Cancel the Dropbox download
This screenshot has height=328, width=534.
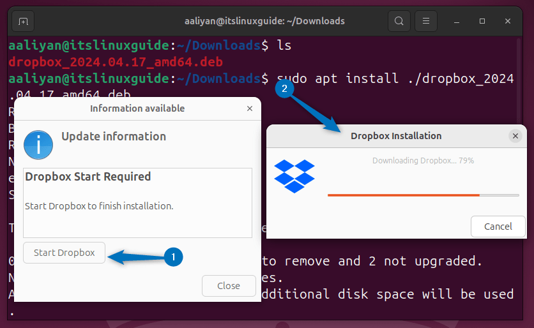coord(498,227)
